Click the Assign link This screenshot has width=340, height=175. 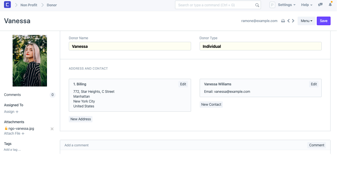9,112
